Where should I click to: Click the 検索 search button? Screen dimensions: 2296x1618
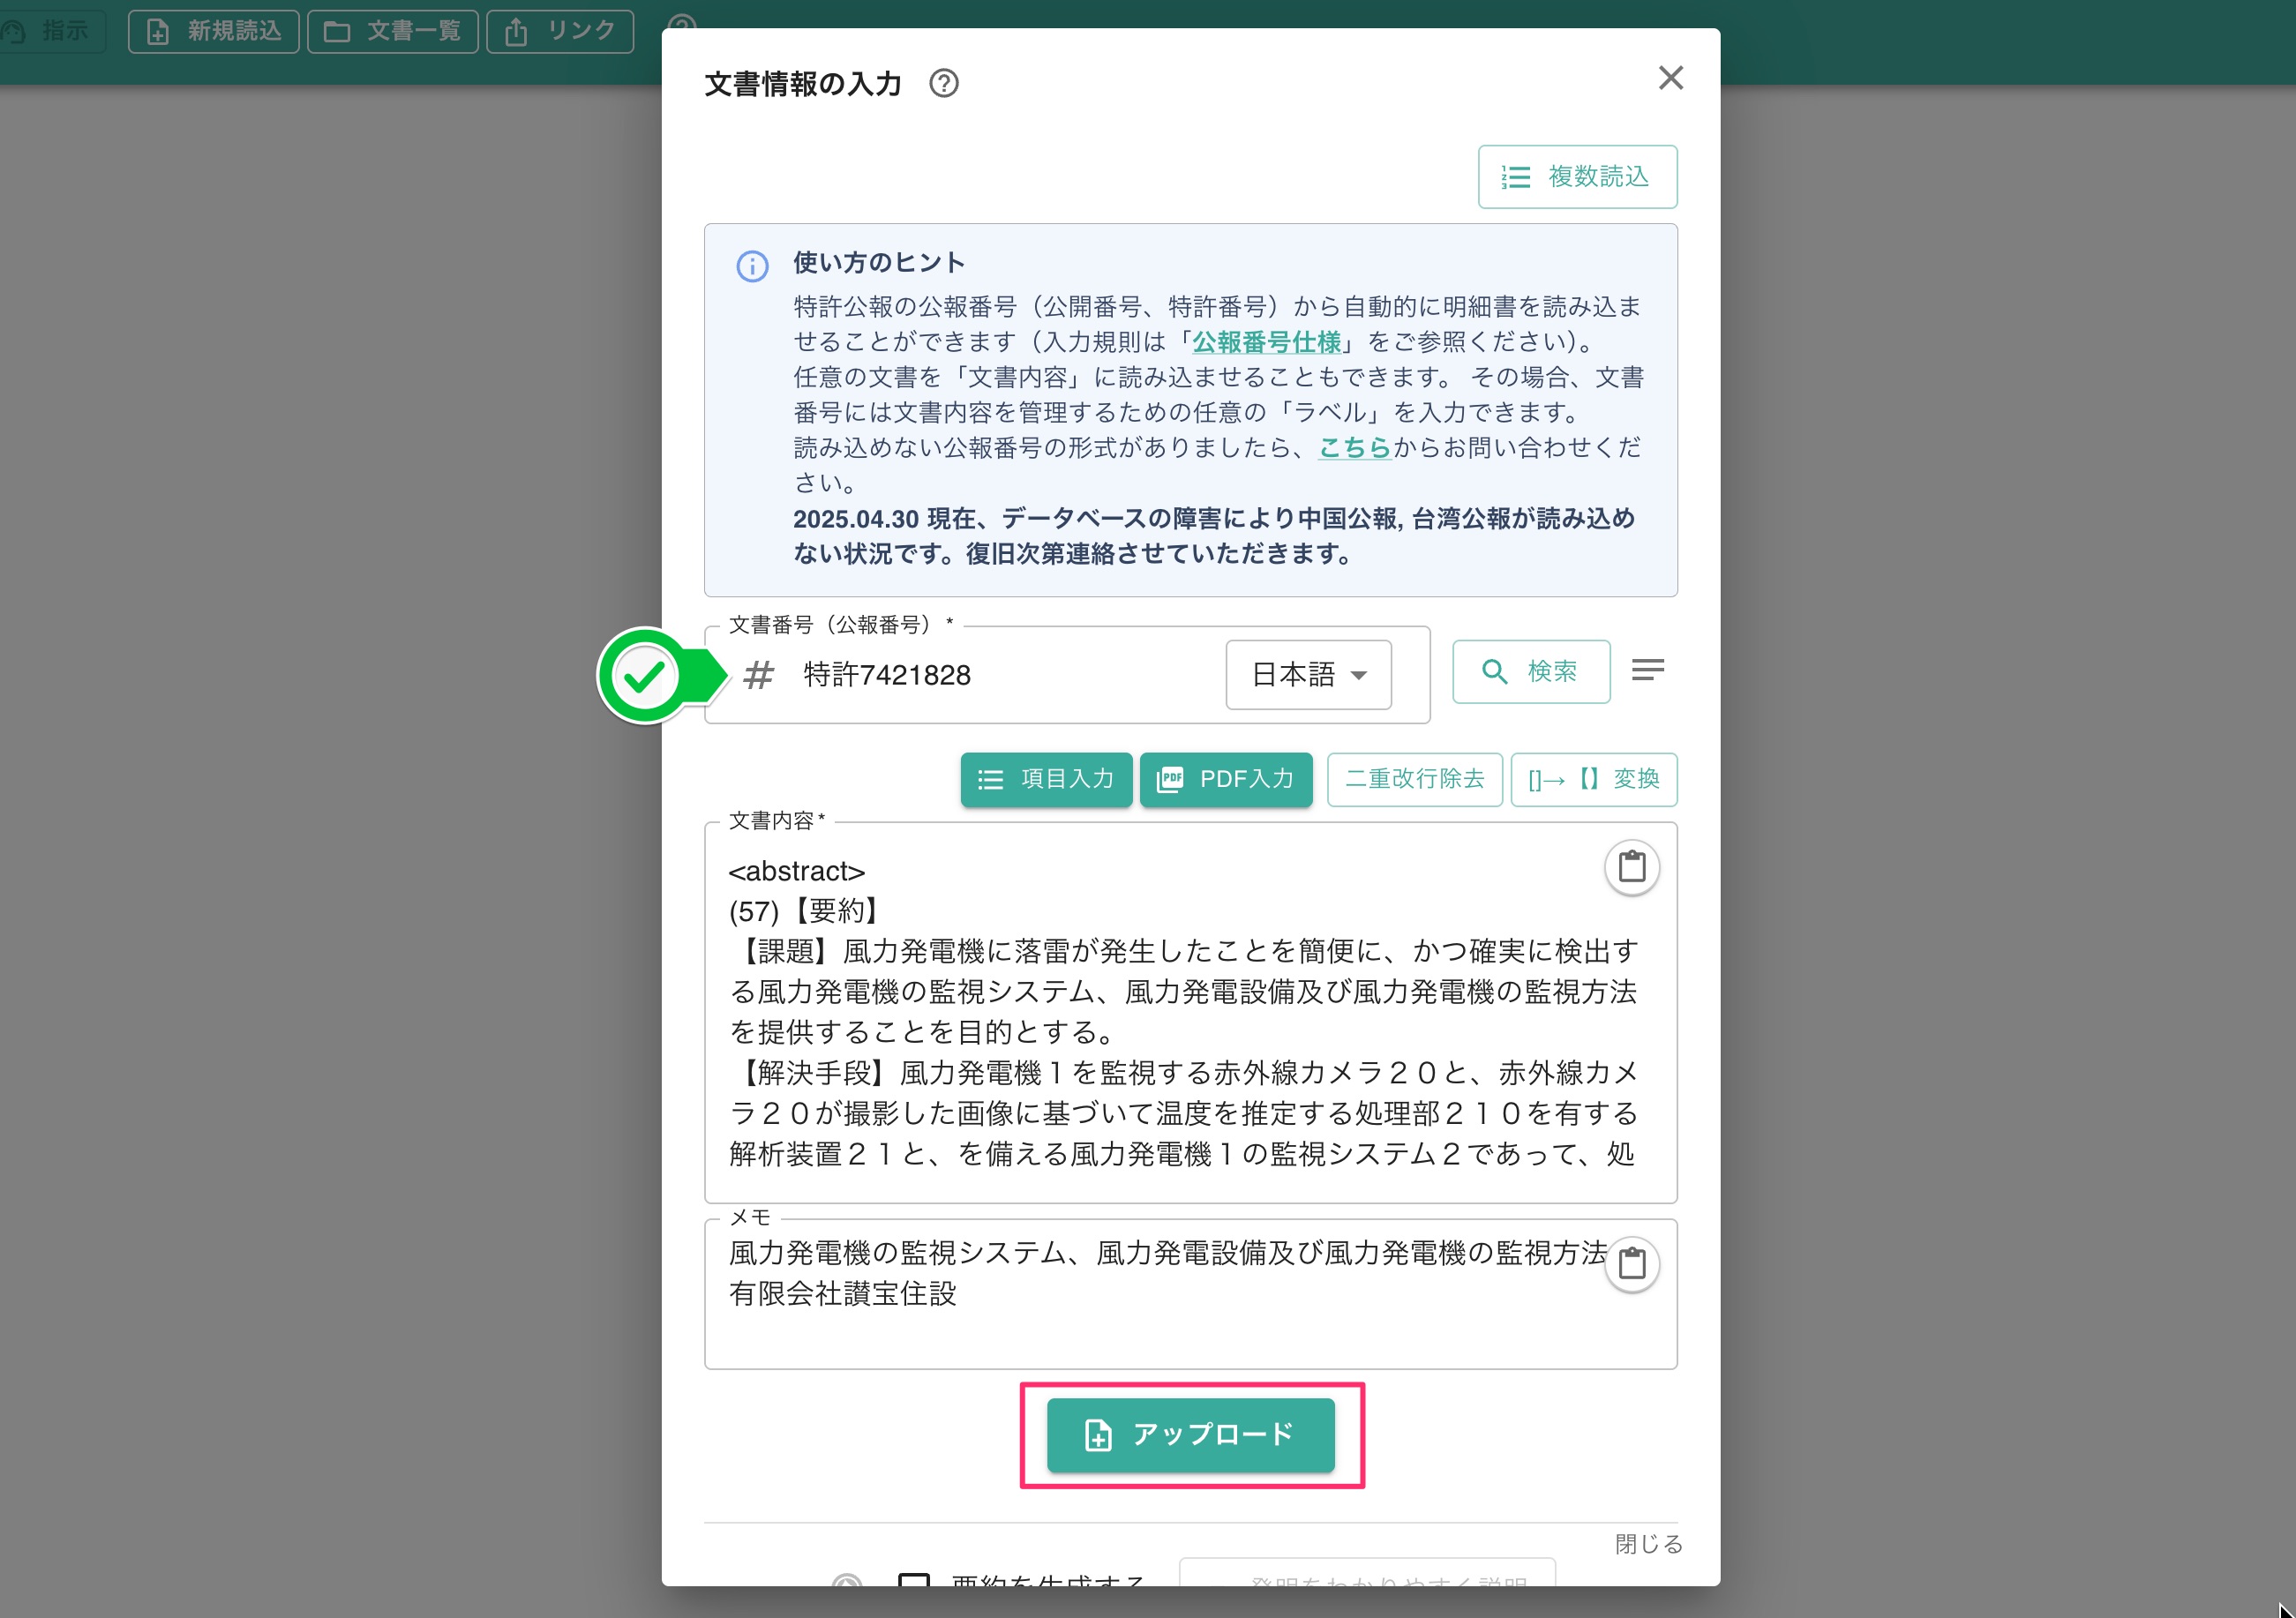(x=1530, y=671)
